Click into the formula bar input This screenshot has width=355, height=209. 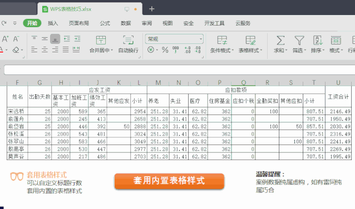(x=179, y=70)
